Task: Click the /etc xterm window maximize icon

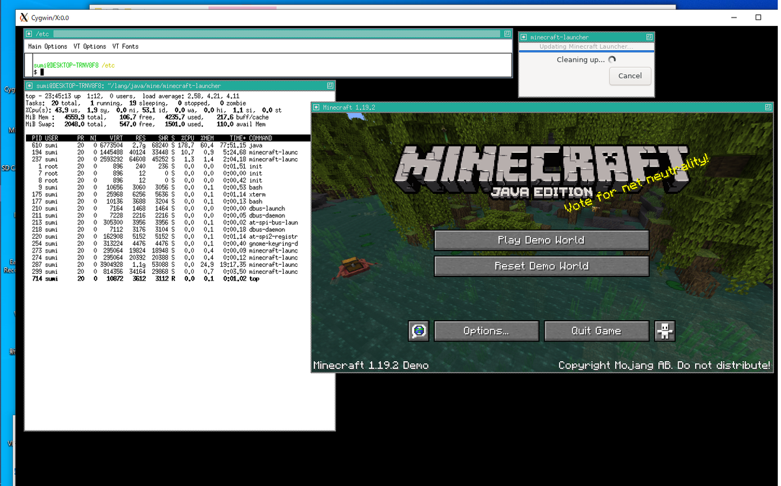Action: [506, 34]
